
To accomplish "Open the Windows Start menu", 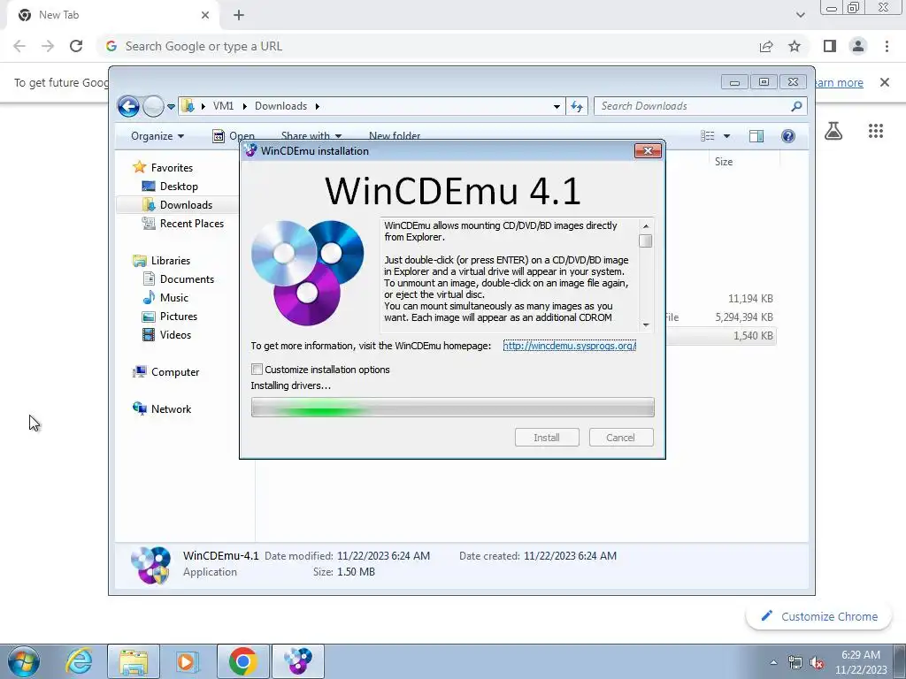I will click(x=24, y=661).
